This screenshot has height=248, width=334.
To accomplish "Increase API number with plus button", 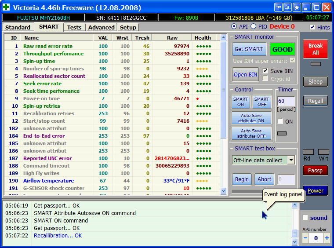I will point(327,238).
